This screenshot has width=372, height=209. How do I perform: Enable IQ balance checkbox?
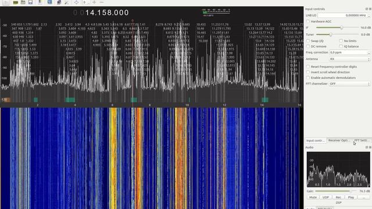[341, 46]
